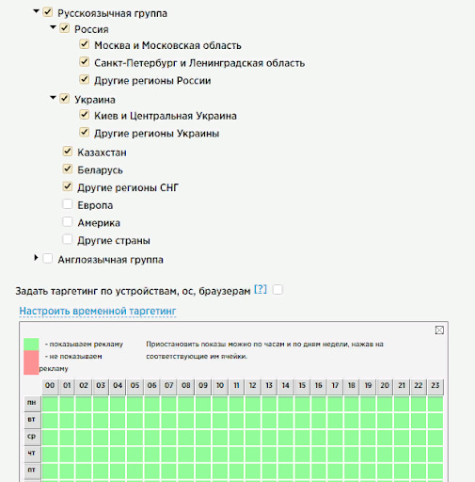The width and height of the screenshot is (475, 482).
Task: Click the Настроить временной таргетинг link
Action: (x=98, y=311)
